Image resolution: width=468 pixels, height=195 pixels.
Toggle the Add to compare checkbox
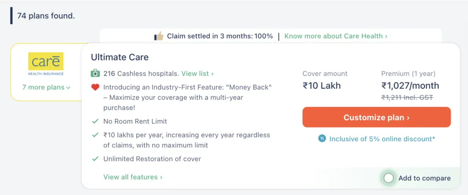coord(388,178)
